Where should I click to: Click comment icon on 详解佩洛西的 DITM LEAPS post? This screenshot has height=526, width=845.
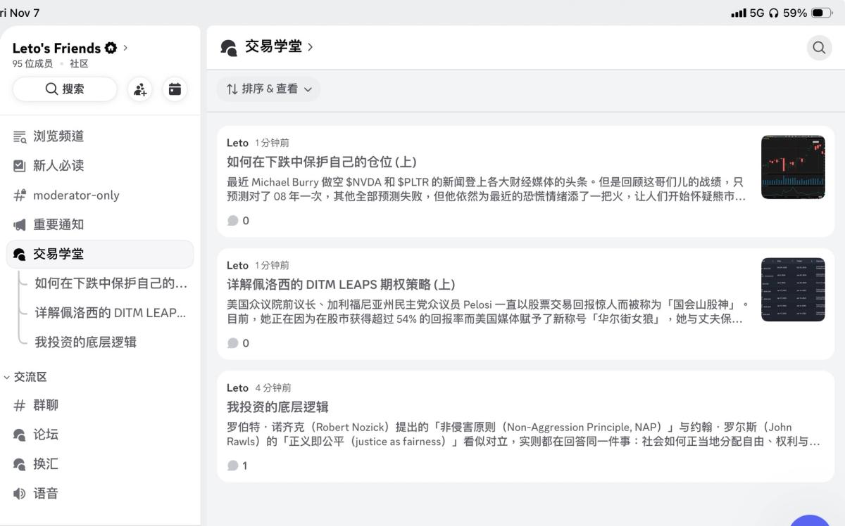[x=233, y=343]
